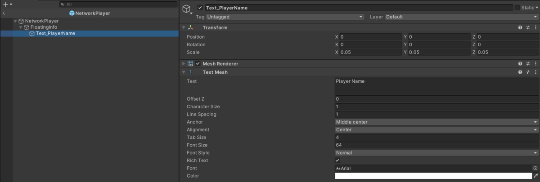Edit the Offset Z field
This screenshot has height=182, width=540.
click(x=436, y=99)
